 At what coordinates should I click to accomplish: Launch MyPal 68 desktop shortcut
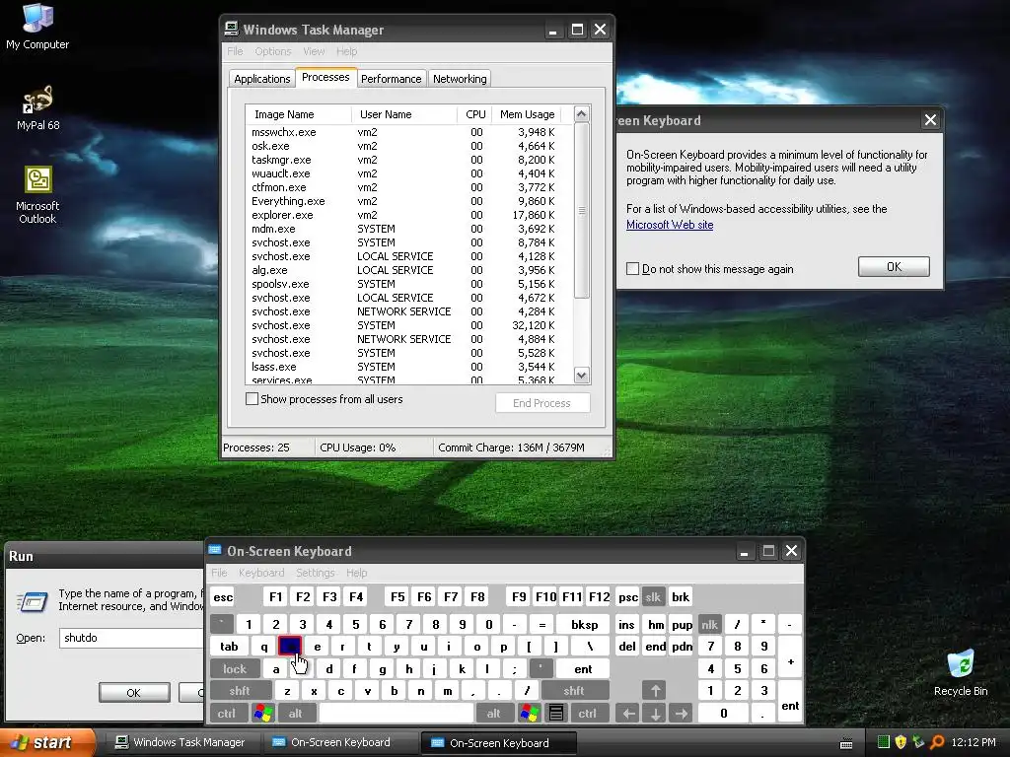pyautogui.click(x=37, y=108)
